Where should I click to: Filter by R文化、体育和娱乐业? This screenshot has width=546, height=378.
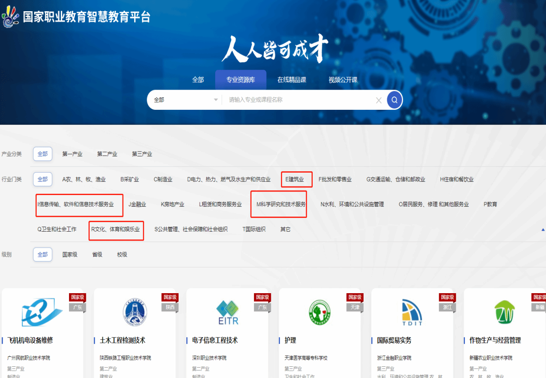click(x=116, y=229)
